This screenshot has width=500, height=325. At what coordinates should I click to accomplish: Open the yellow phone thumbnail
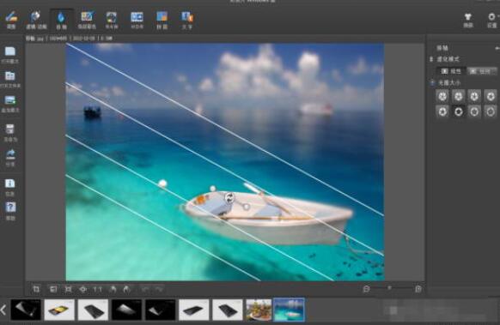point(59,310)
